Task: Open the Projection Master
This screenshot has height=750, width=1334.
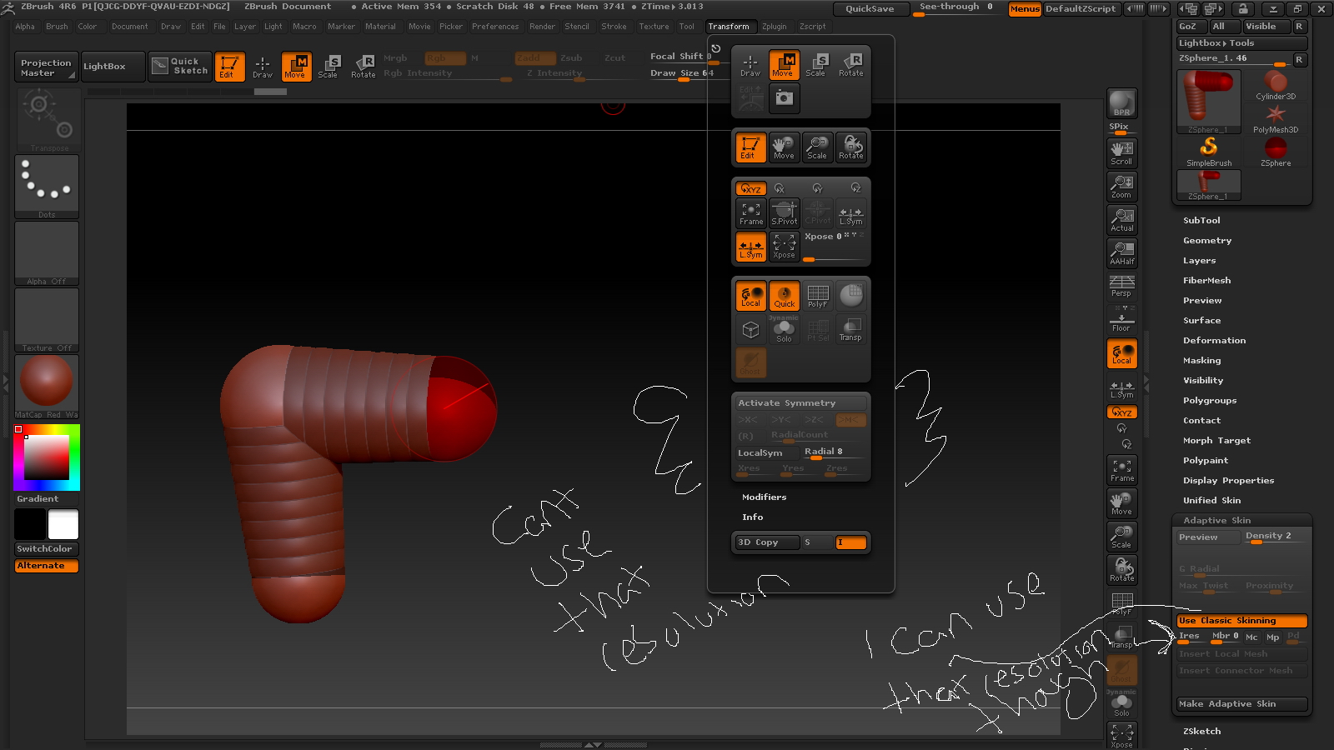Action: [x=46, y=67]
